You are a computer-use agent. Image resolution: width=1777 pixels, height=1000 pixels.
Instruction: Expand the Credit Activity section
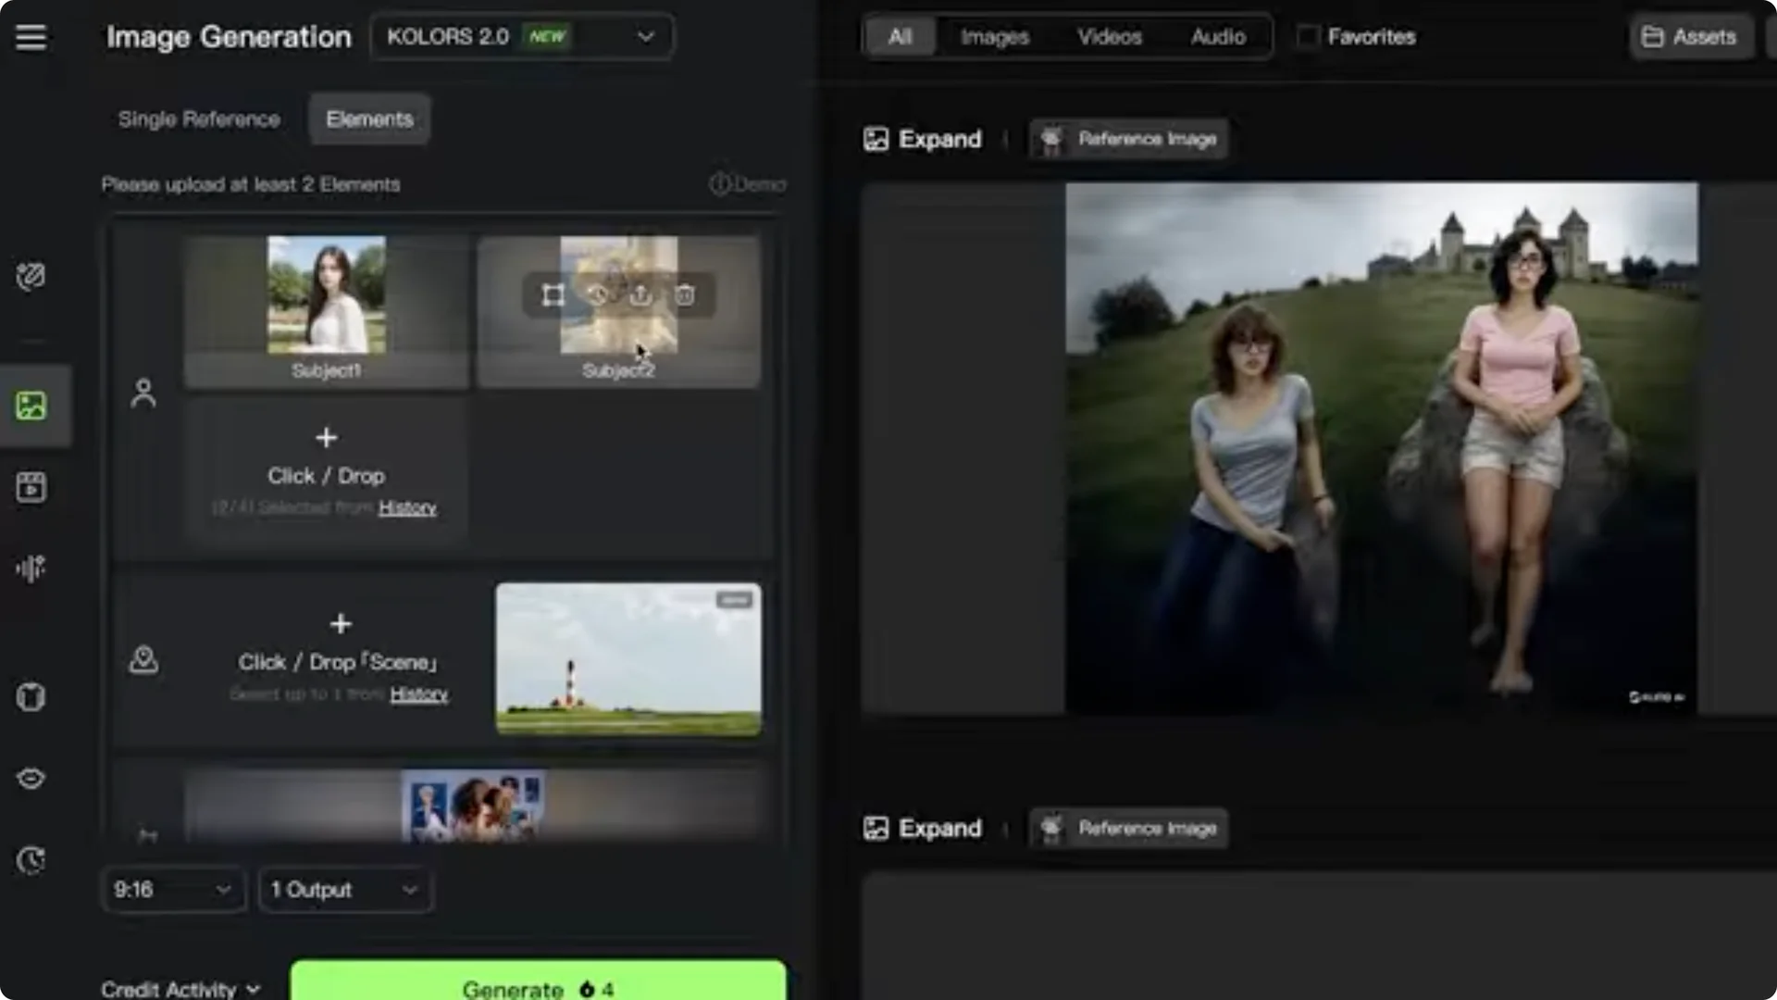(x=181, y=987)
